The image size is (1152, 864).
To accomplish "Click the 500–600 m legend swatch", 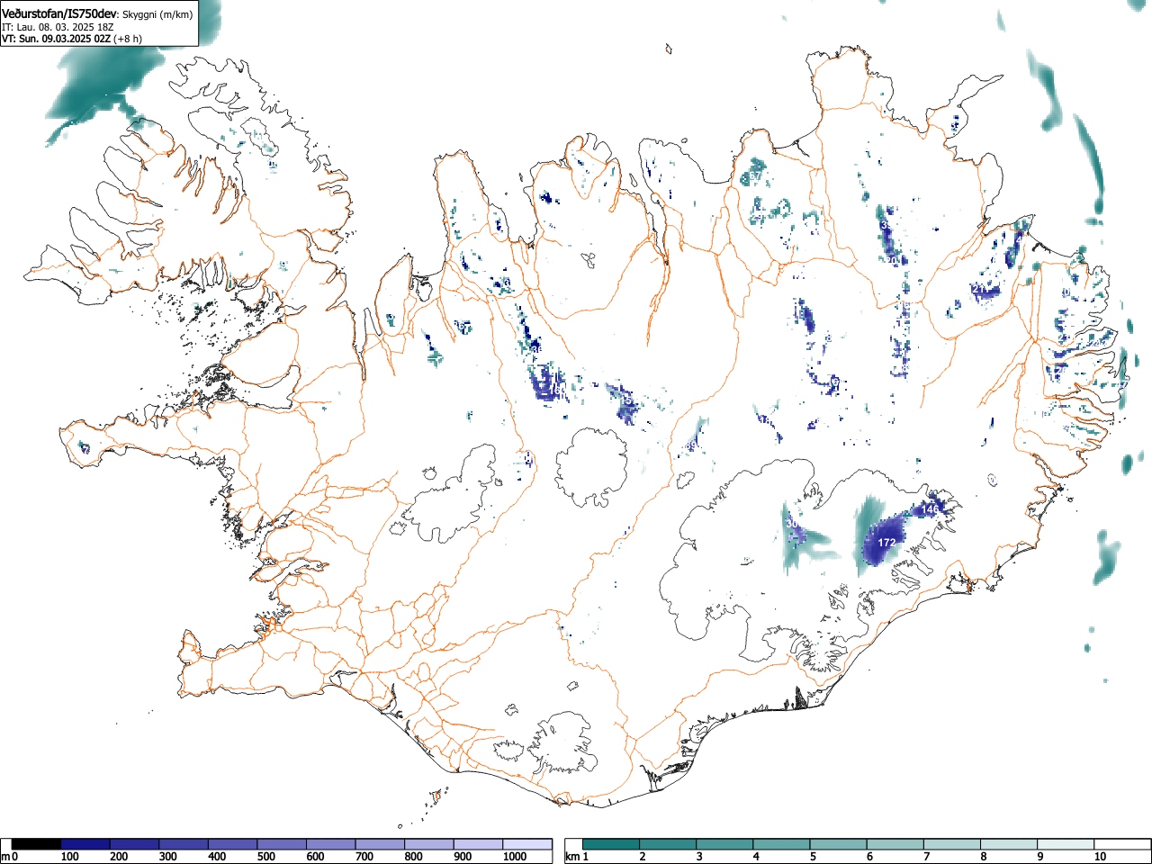I will pyautogui.click(x=282, y=844).
